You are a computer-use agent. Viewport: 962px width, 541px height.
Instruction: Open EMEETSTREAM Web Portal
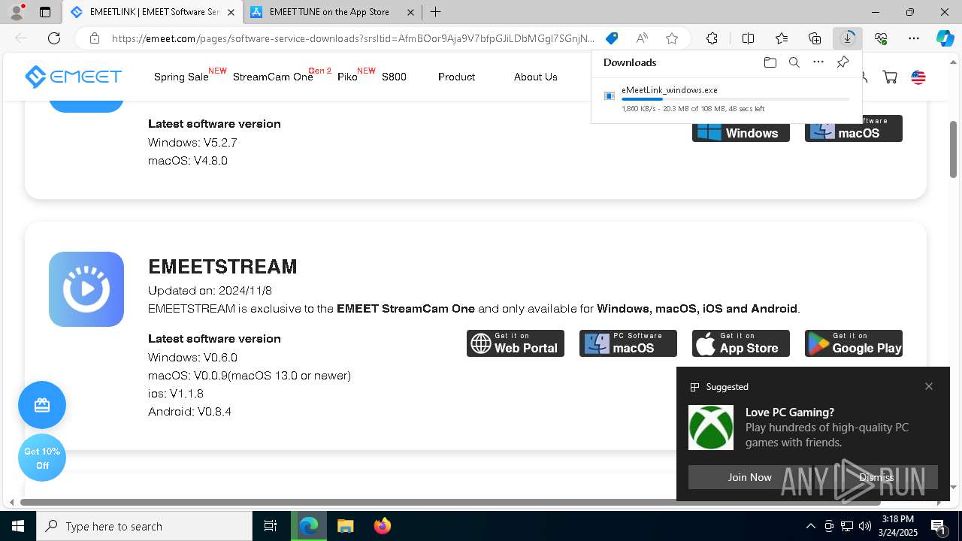[x=516, y=343]
